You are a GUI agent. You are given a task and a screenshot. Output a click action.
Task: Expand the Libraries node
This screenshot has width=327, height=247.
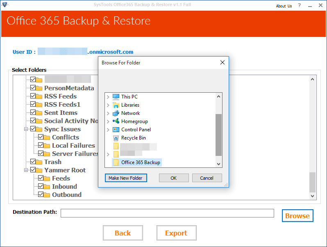[108, 105]
